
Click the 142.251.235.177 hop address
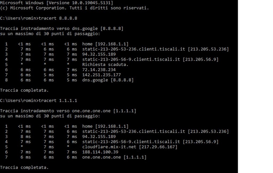(102, 75)
